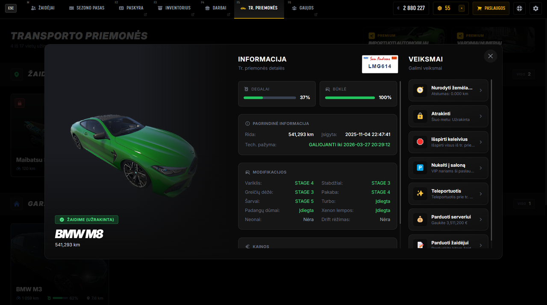Screen dimensions: 547x305
Task: Click Parduoti serveriui action
Action: click(448, 219)
